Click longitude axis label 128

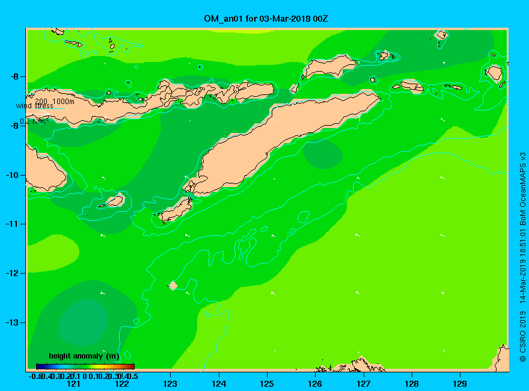coord(412,384)
